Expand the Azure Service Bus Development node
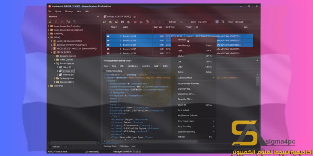 tap(49, 30)
